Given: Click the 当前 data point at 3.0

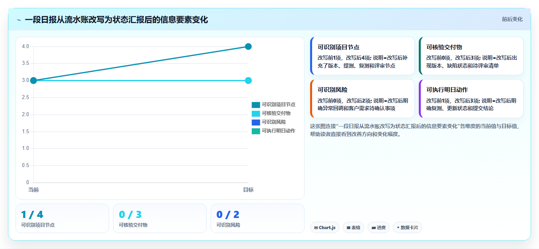Looking at the screenshot, I should pyautogui.click(x=33, y=80).
